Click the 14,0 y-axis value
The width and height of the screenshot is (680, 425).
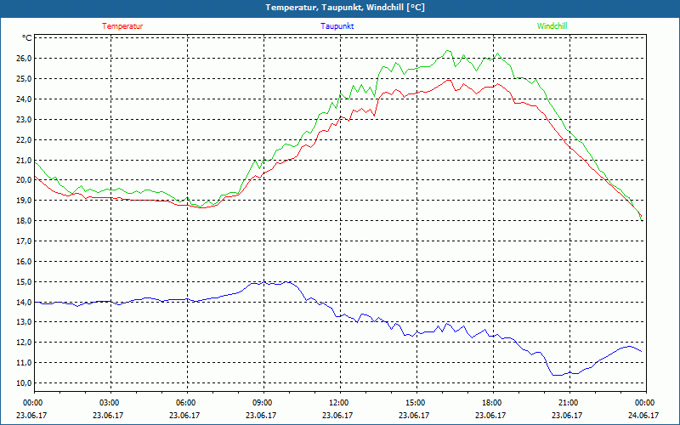[x=25, y=303]
